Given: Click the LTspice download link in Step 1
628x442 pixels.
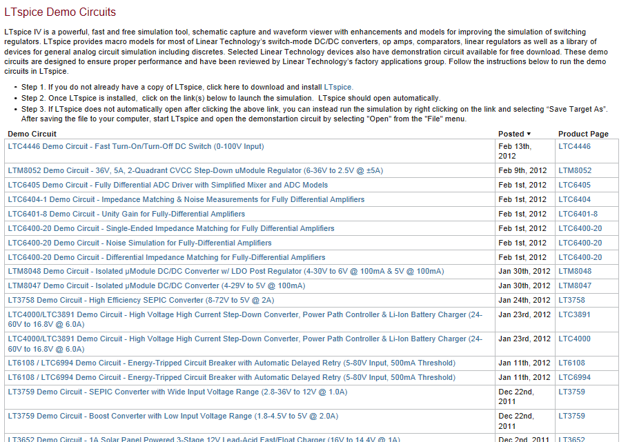Looking at the screenshot, I should click(338, 88).
